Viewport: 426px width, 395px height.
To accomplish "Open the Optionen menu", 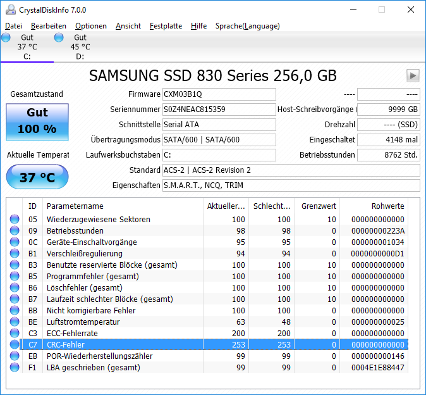I will (91, 26).
